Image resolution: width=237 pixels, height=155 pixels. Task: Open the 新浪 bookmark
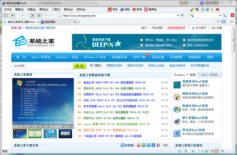137,10
